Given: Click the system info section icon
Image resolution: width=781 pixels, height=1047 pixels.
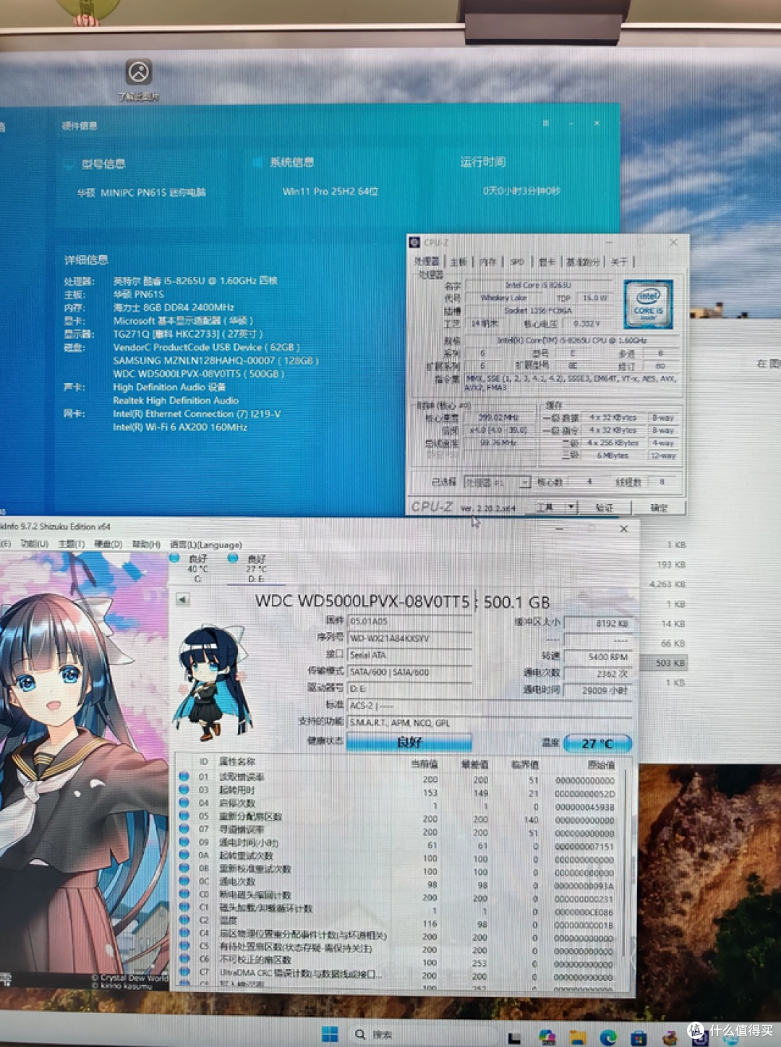Looking at the screenshot, I should click(257, 163).
